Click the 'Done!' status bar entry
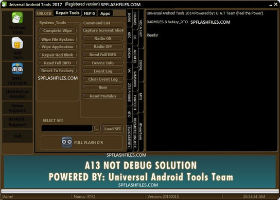 [8, 196]
